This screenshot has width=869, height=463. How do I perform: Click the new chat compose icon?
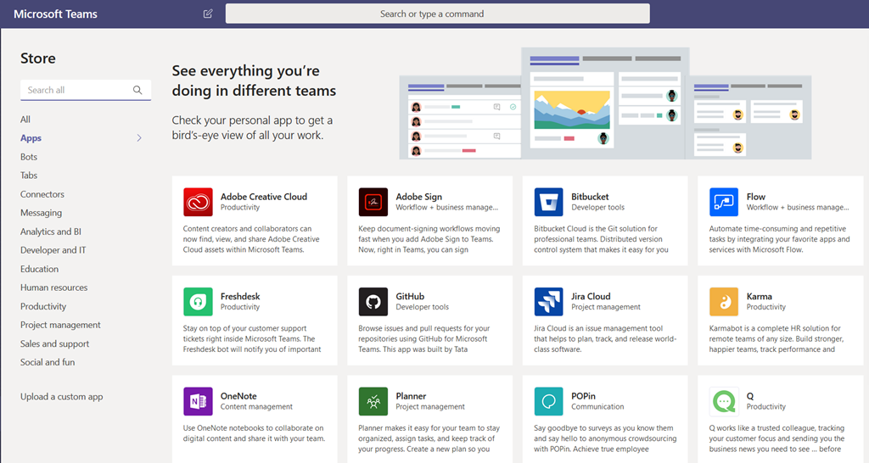tap(209, 14)
